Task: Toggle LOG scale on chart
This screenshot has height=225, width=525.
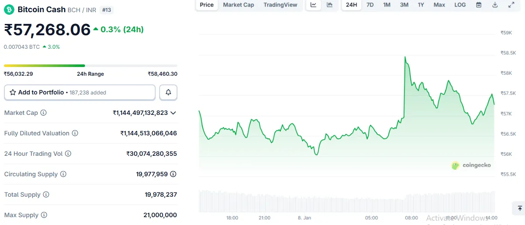Action: point(460,5)
